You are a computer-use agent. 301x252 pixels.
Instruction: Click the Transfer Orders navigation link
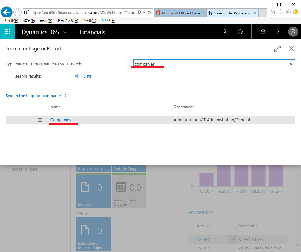pos(23,169)
